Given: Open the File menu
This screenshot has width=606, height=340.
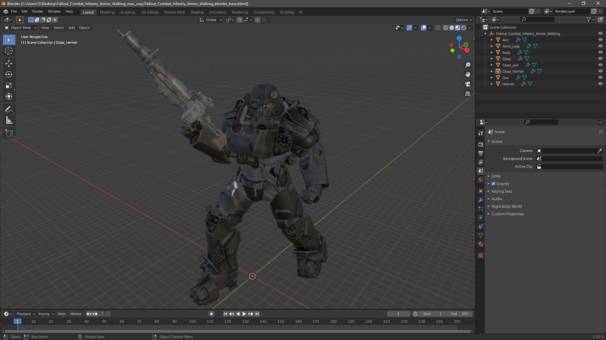Looking at the screenshot, I should coord(14,11).
